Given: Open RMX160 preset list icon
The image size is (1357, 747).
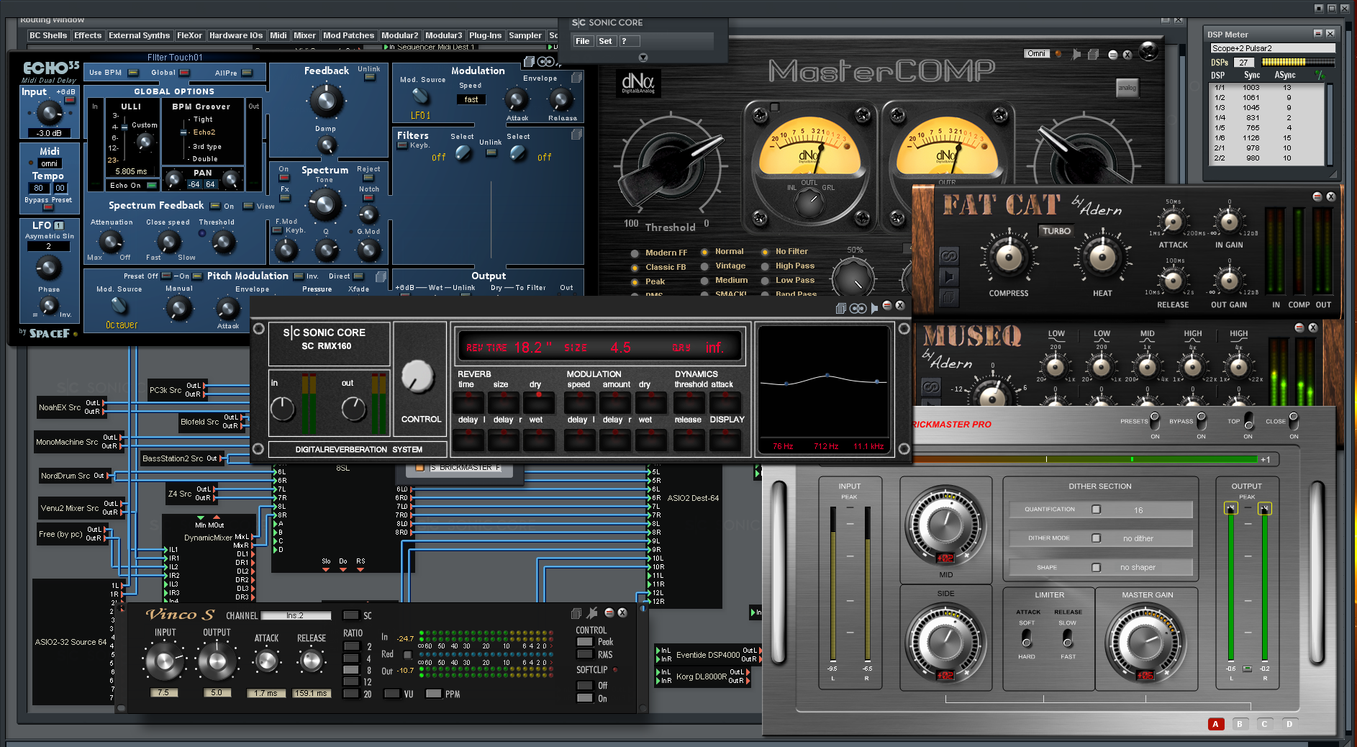Looking at the screenshot, I should [x=840, y=308].
